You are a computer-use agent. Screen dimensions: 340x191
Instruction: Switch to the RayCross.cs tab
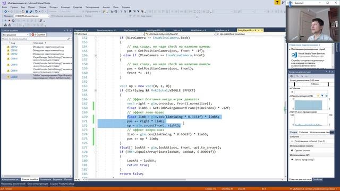131,30
